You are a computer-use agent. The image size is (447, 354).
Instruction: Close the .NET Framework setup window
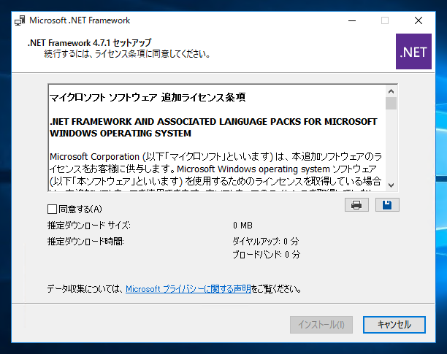tap(419, 20)
